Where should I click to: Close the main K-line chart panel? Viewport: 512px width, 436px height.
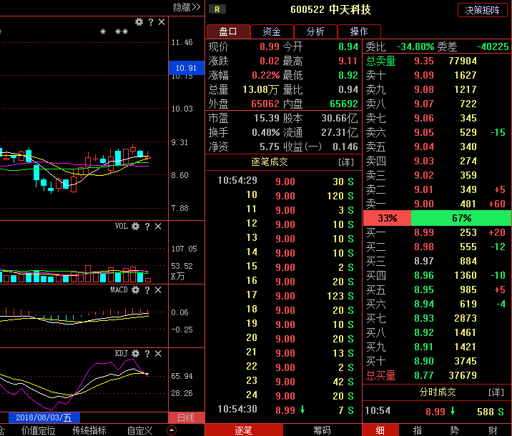tap(162, 22)
